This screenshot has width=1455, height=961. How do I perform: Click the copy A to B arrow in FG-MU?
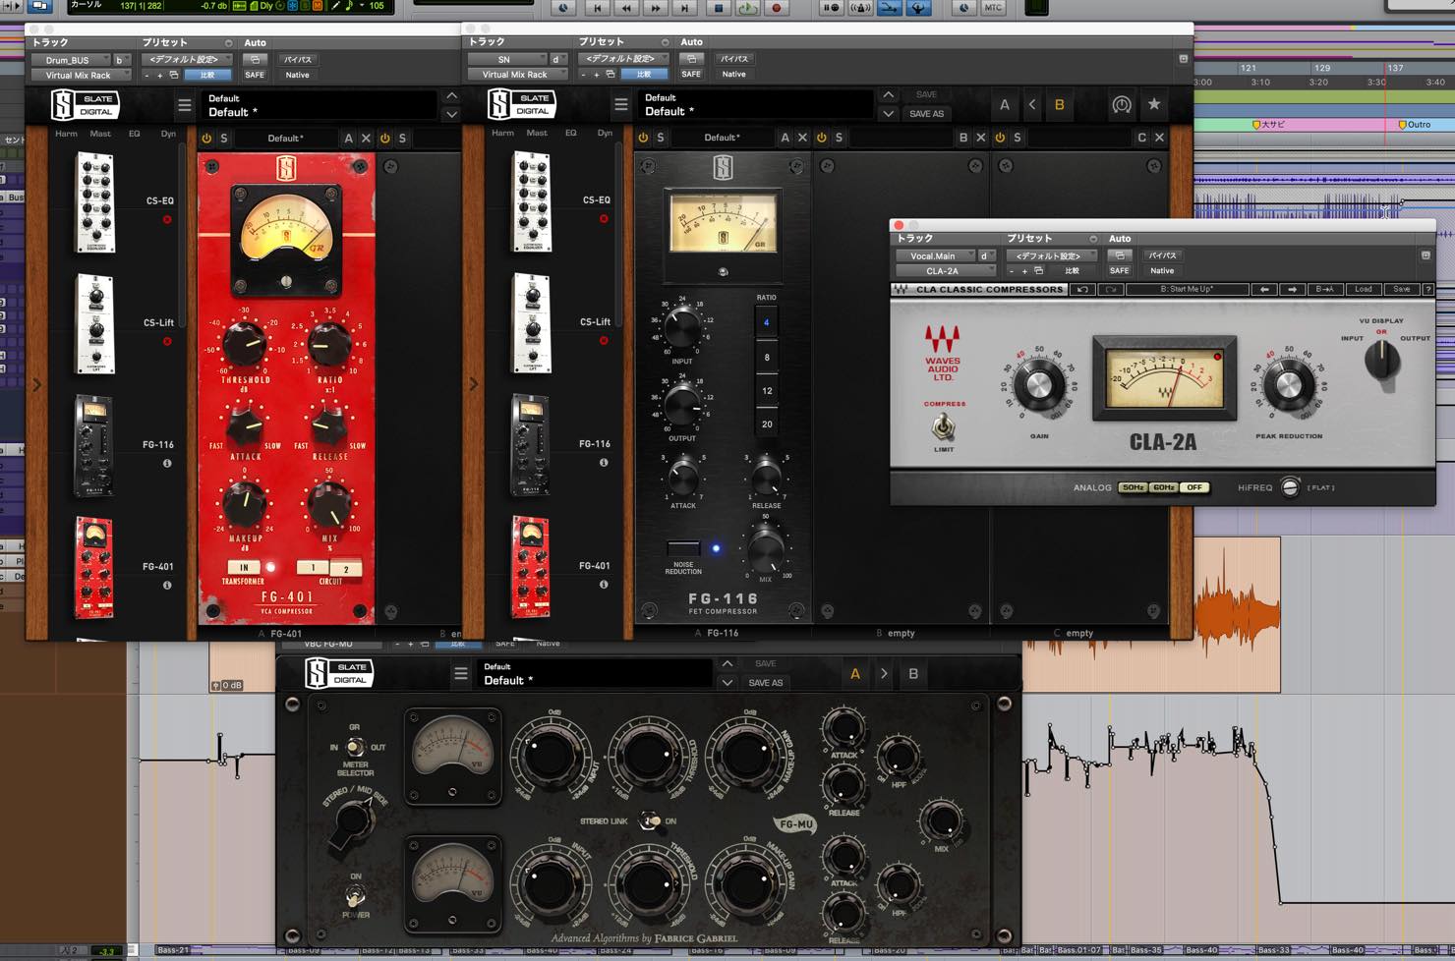pos(884,674)
